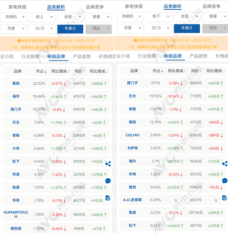228x233 pixels.
Task: Open 同比 dropdown in right panel
Action: point(215,28)
